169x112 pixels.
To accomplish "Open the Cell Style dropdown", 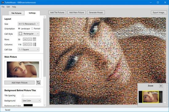I will click(x=29, y=34).
